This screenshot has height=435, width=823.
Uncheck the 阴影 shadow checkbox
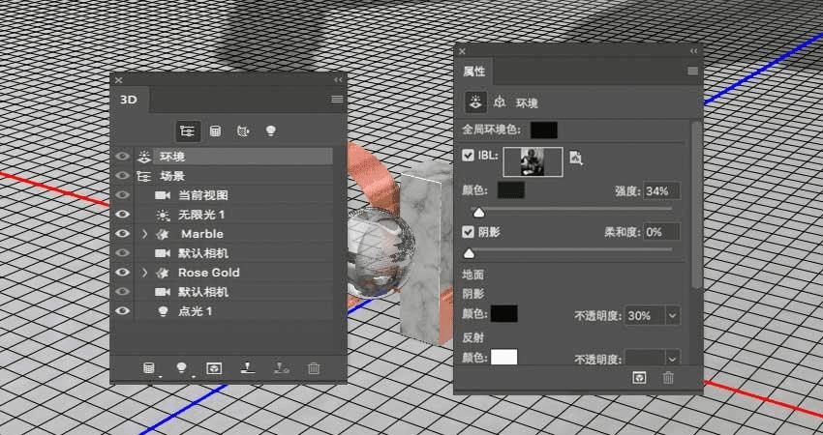pos(469,232)
